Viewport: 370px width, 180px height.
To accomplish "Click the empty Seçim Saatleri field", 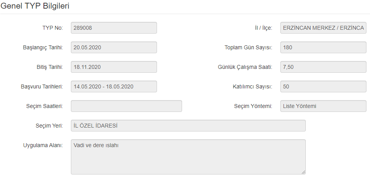I will pyautogui.click(x=126, y=106).
